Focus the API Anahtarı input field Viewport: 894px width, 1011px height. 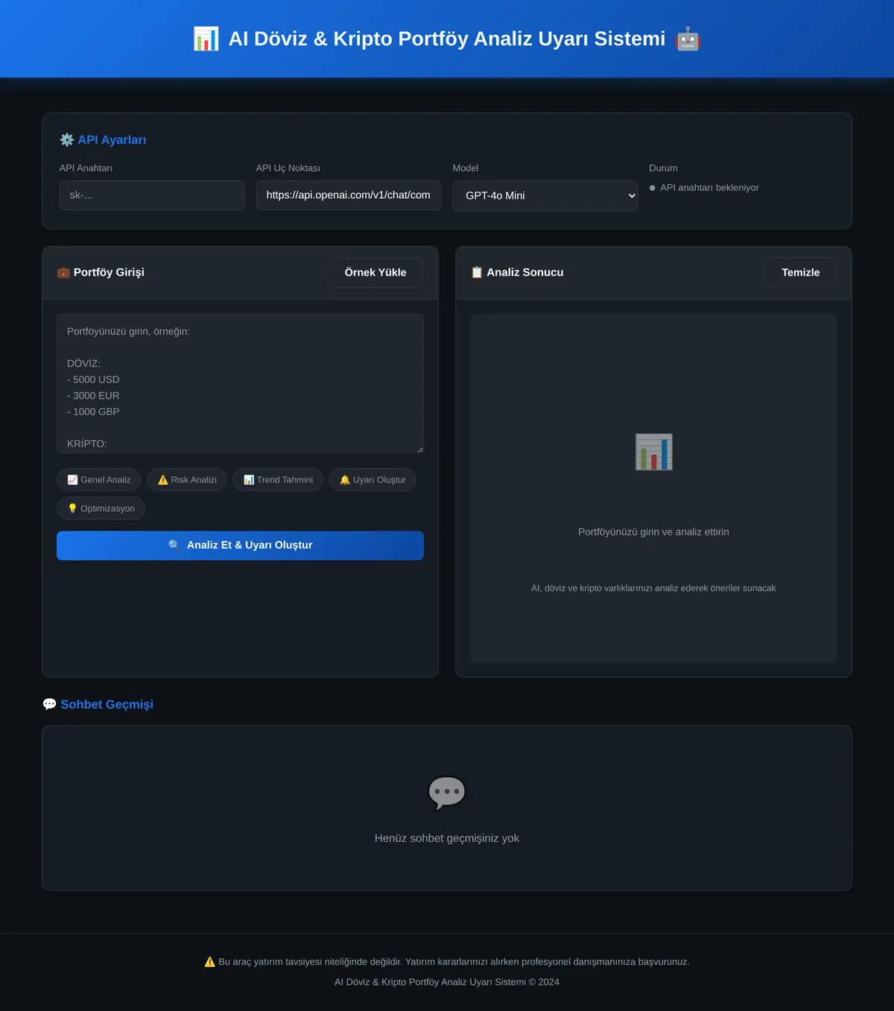pyautogui.click(x=152, y=195)
